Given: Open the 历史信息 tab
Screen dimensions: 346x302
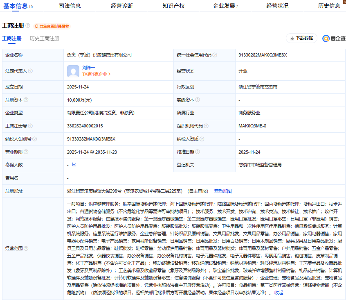Looking at the screenshot, I should pyautogui.click(x=329, y=6).
